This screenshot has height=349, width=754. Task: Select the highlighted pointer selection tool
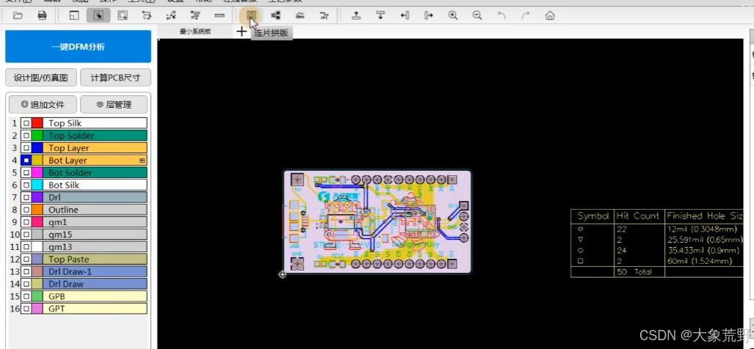pos(98,15)
